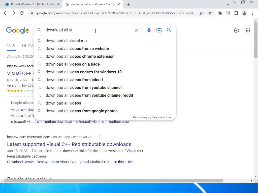This screenshot has width=258, height=193.
Task: Open a new tab with the plus button
Action: point(128,5)
